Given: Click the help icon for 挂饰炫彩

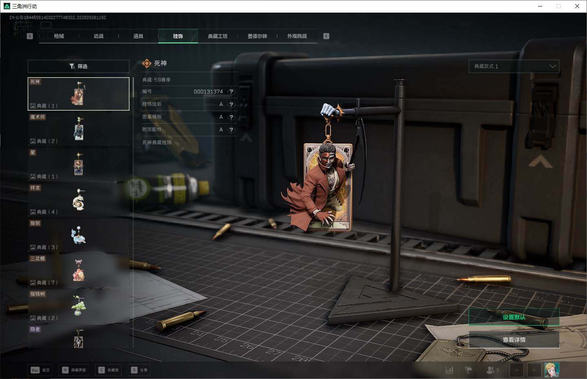Looking at the screenshot, I should click(x=231, y=105).
